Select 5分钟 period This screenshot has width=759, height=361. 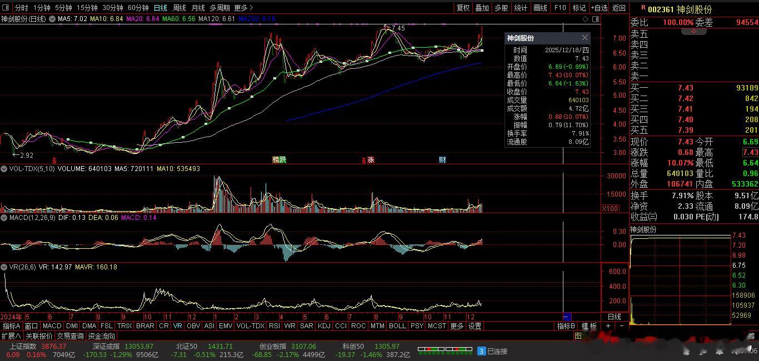[63, 8]
